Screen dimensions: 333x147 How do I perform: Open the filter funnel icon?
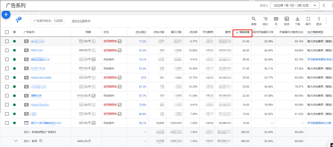coord(18,21)
